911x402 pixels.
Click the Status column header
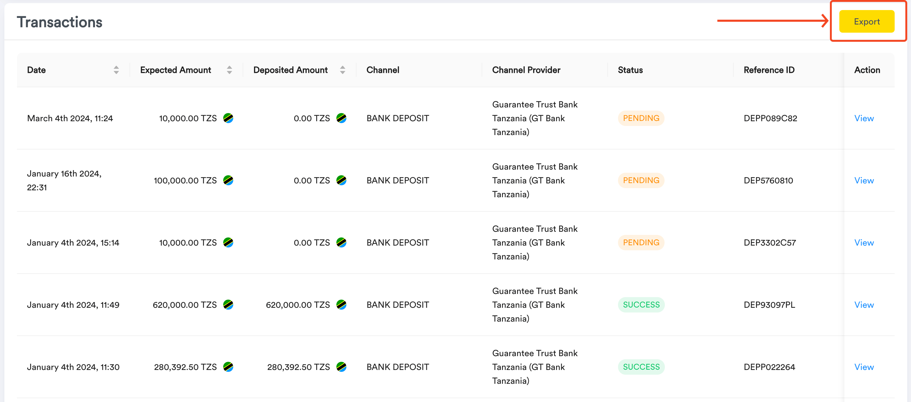coord(630,70)
